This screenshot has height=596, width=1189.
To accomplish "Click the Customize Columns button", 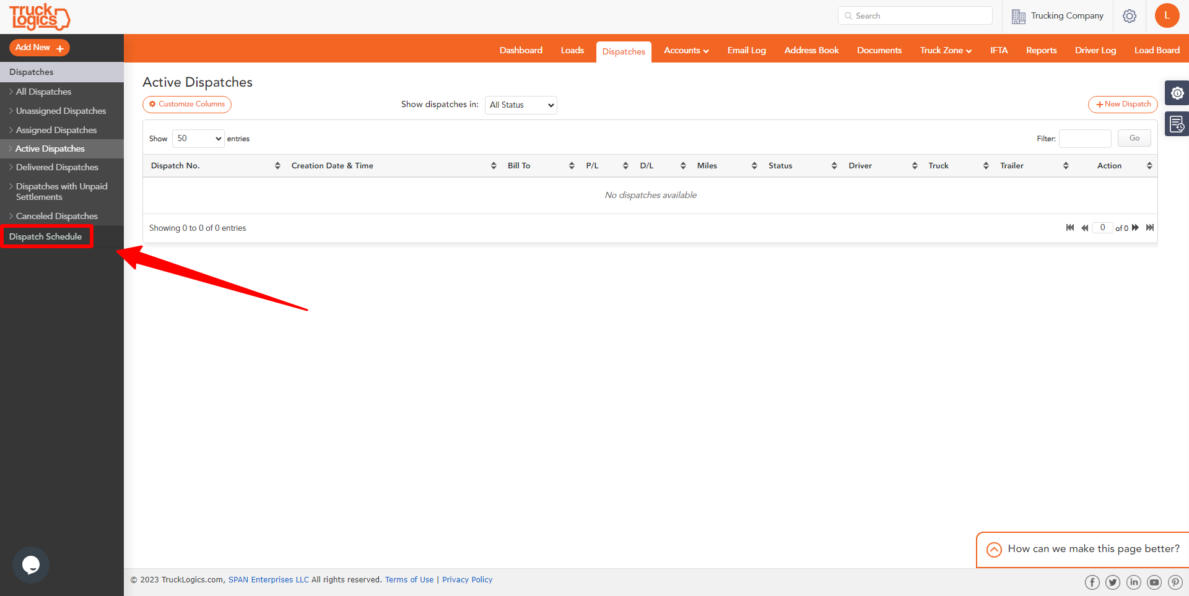I will point(187,105).
